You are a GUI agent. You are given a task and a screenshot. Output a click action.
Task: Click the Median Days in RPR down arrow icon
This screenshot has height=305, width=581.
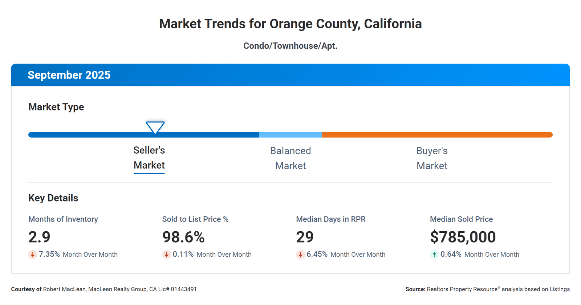point(300,255)
